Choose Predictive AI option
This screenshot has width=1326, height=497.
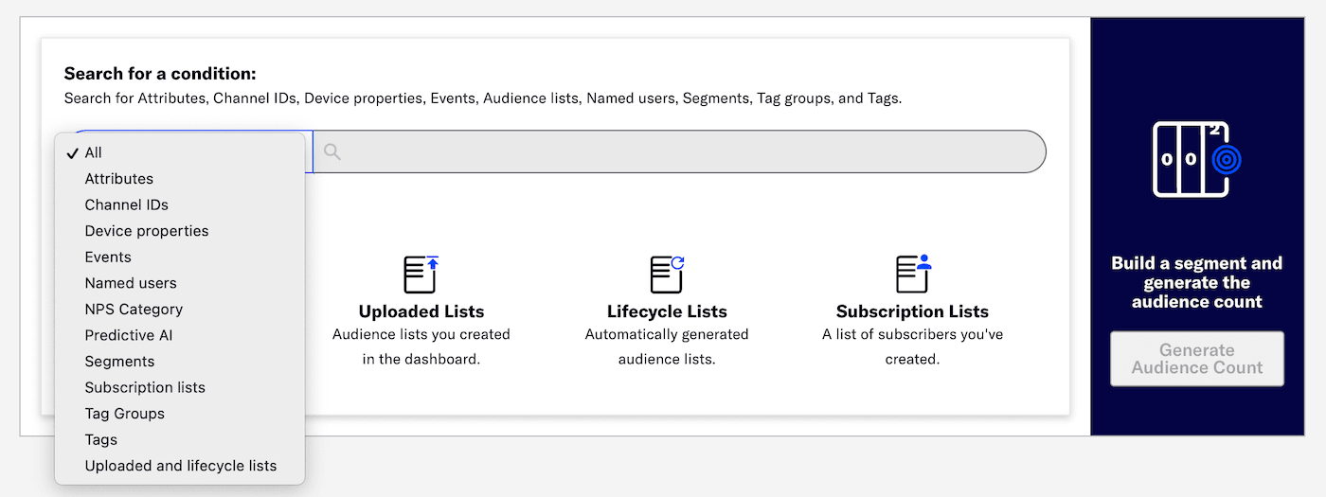129,335
